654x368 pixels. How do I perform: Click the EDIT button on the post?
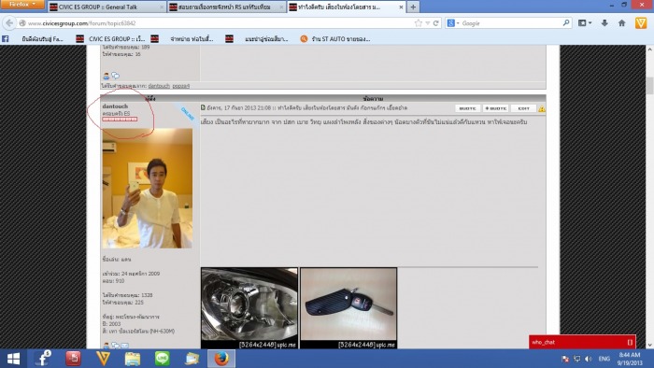523,108
